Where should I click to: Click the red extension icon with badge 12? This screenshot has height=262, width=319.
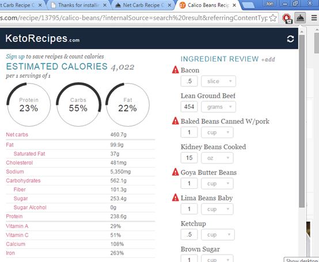[x=287, y=18]
